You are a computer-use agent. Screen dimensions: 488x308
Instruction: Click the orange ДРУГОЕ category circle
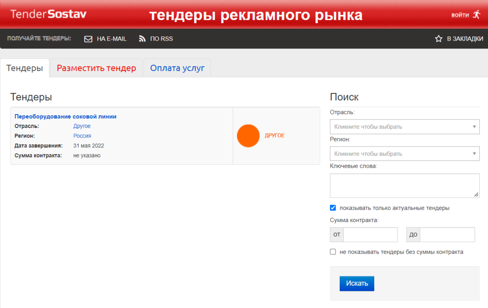pos(248,136)
